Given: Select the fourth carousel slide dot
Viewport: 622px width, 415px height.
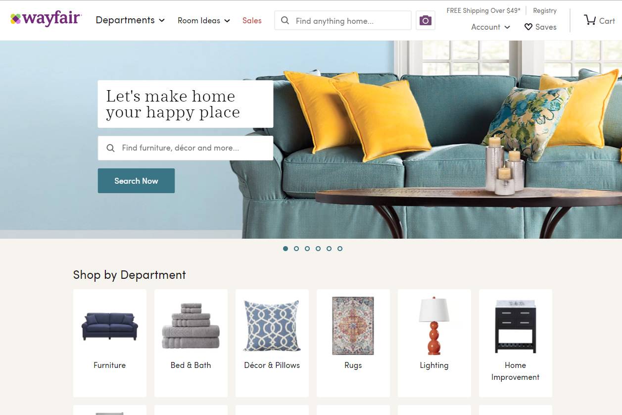Looking at the screenshot, I should click(x=318, y=249).
